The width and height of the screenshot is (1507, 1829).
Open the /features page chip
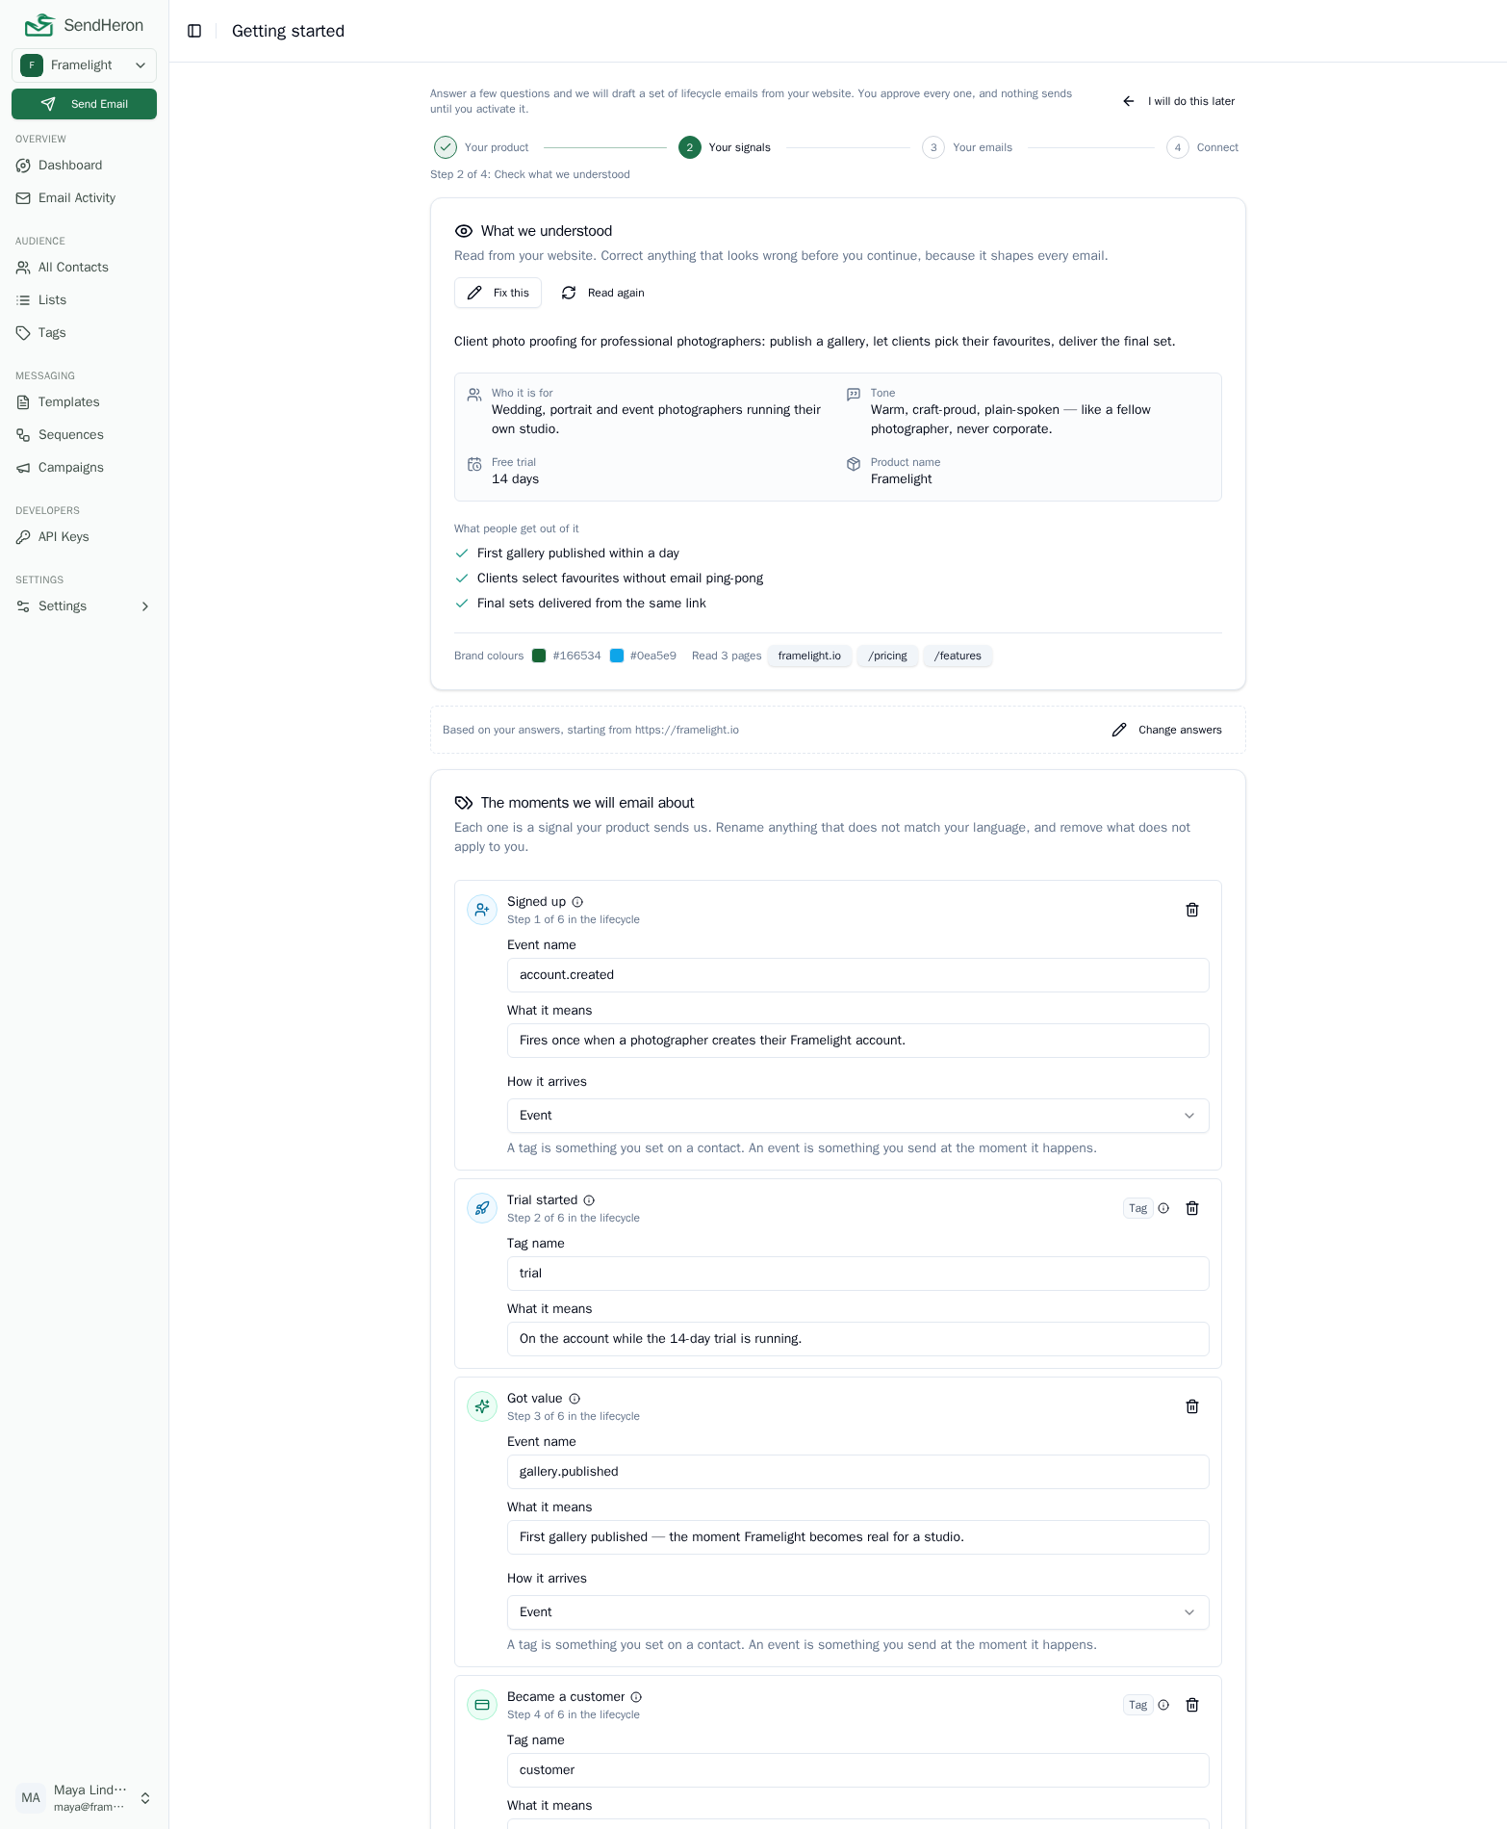click(x=958, y=657)
